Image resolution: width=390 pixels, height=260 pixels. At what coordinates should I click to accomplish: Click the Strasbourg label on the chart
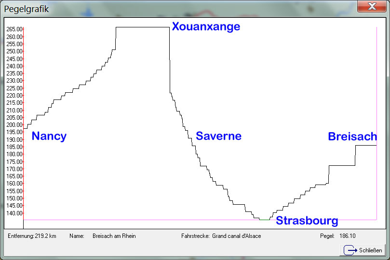click(x=307, y=221)
